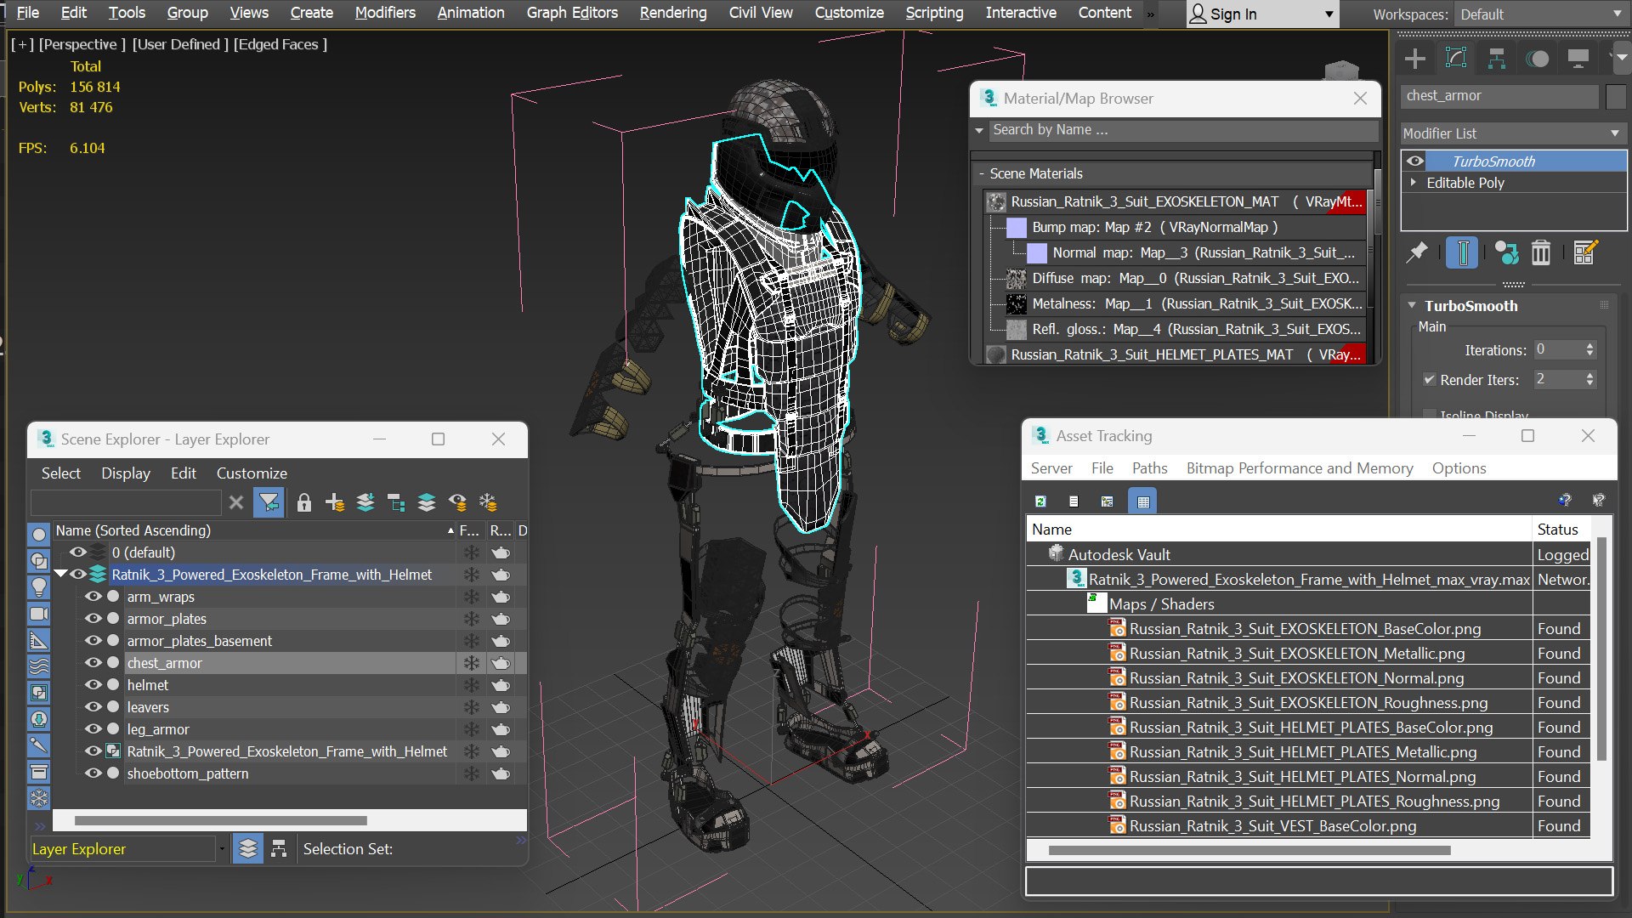Switch Asset Tracking to table view

coord(1143,501)
